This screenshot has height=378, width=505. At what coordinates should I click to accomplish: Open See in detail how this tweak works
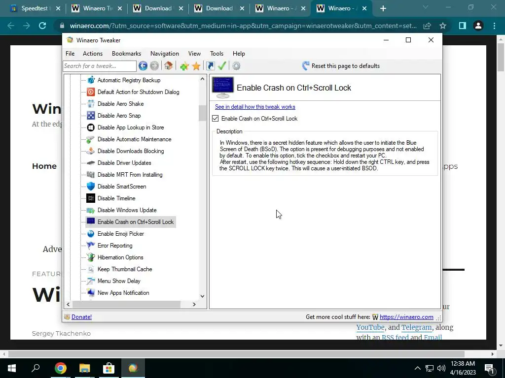[255, 107]
